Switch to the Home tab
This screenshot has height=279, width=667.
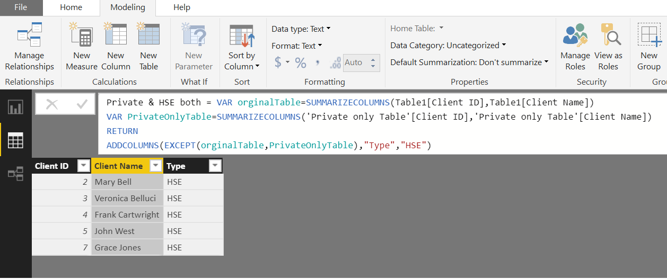coord(71,7)
